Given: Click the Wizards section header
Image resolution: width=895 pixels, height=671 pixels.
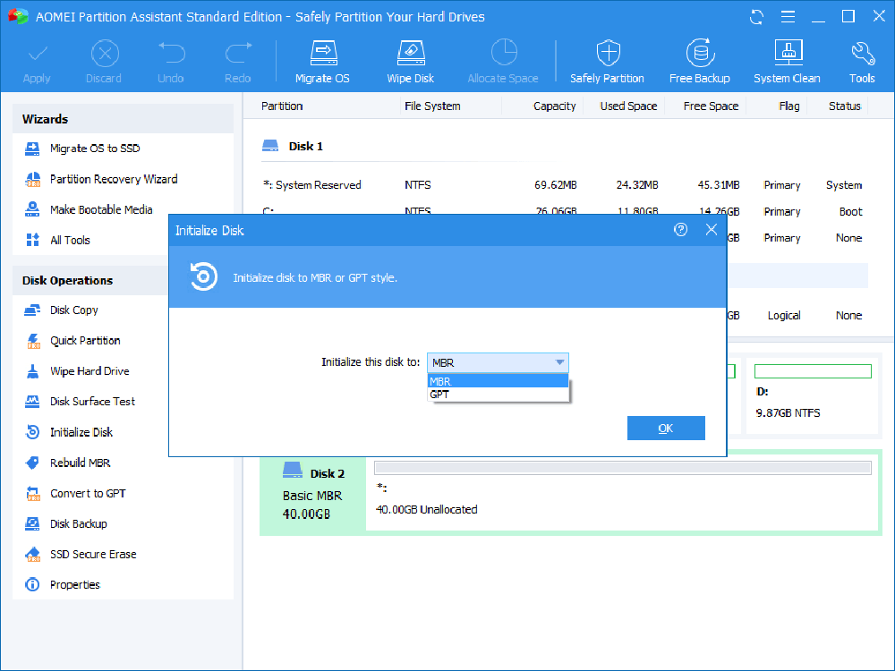Looking at the screenshot, I should (123, 119).
